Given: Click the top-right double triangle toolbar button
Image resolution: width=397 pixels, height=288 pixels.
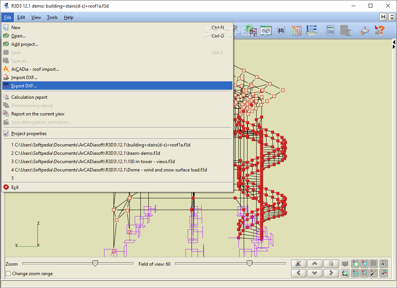Looking at the screenshot, I should coord(383,17).
